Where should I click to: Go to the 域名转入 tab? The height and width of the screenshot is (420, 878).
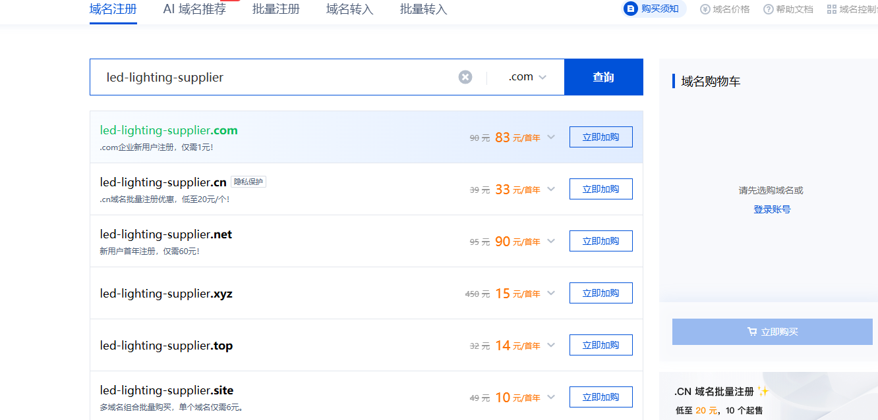pos(349,9)
